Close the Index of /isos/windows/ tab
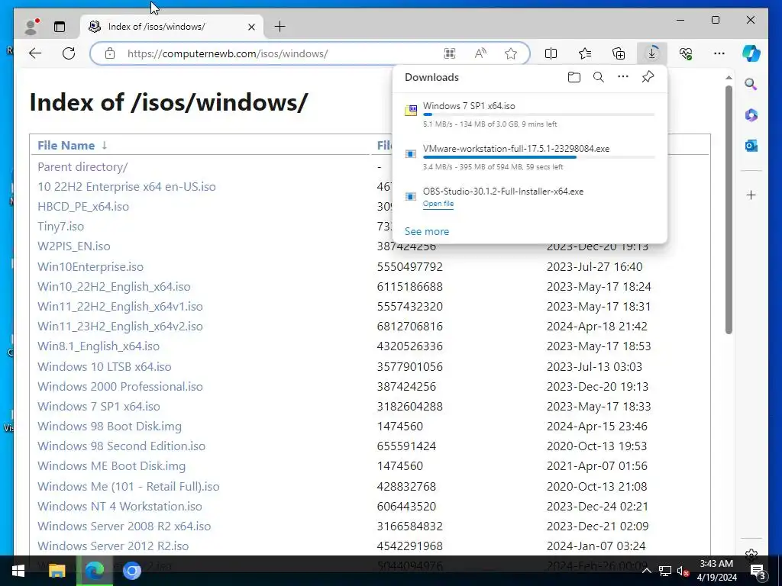Image resolution: width=782 pixels, height=586 pixels. coord(251,27)
